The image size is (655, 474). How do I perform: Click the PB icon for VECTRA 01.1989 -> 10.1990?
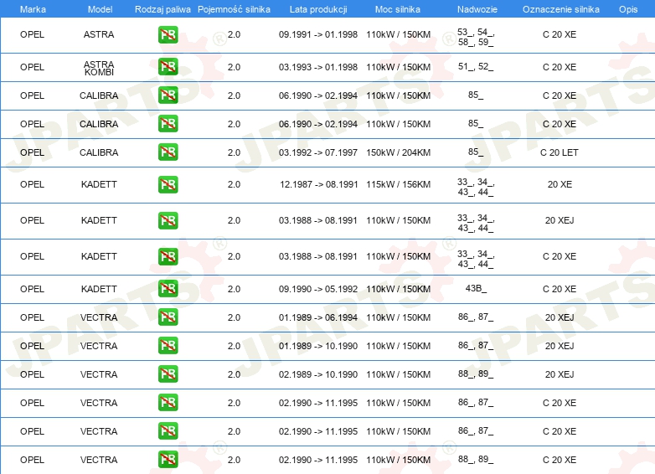[168, 346]
